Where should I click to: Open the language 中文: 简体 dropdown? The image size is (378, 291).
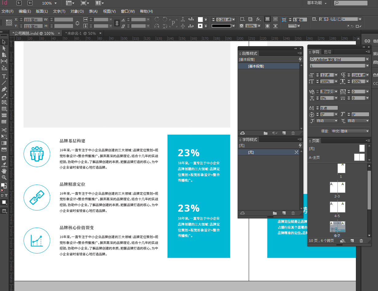coord(350,131)
